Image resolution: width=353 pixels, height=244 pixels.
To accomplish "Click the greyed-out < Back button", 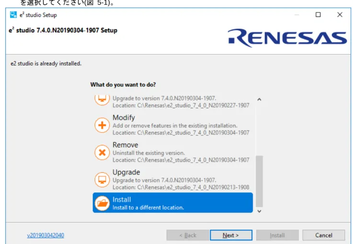I will coord(188,235).
